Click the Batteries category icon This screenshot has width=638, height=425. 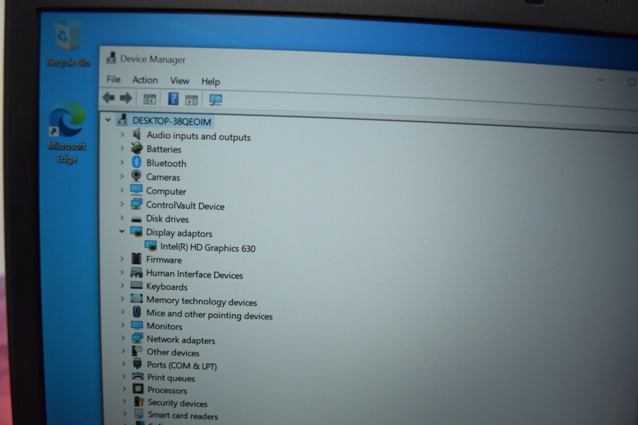point(137,148)
